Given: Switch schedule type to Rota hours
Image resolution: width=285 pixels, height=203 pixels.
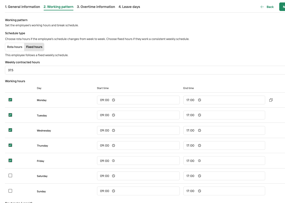Looking at the screenshot, I should [15, 47].
